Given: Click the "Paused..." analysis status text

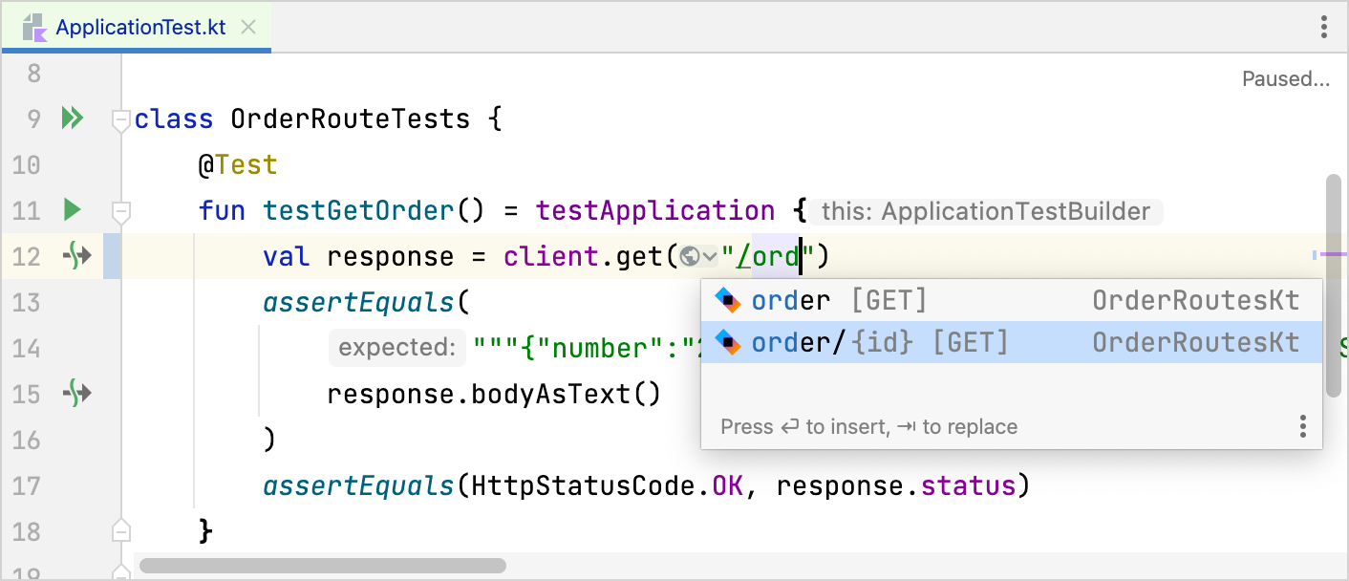Looking at the screenshot, I should pyautogui.click(x=1285, y=79).
